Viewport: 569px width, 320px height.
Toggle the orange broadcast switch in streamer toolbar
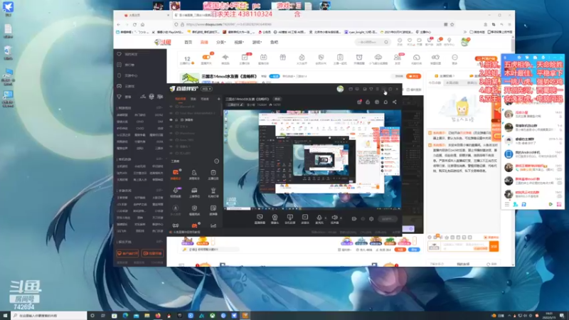click(206, 58)
